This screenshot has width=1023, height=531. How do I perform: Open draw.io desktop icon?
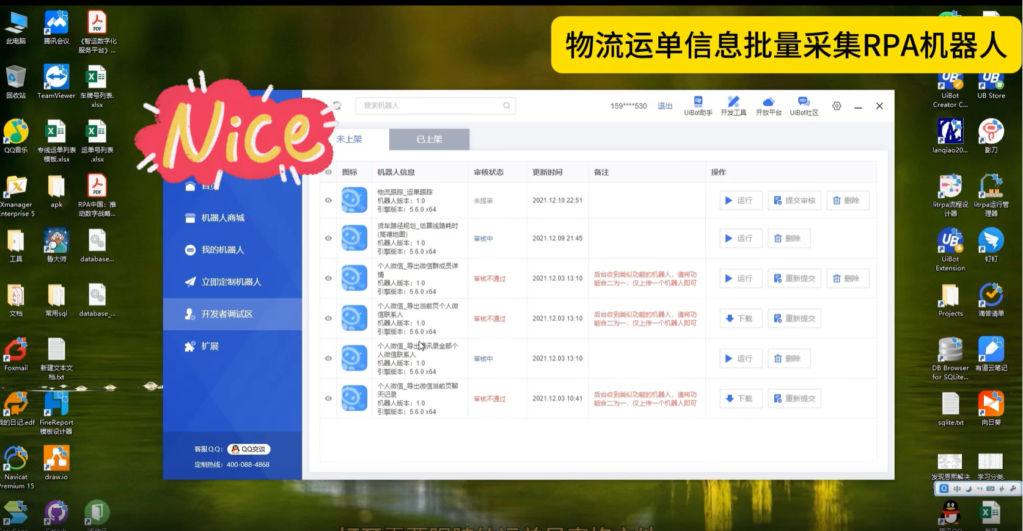[56, 463]
